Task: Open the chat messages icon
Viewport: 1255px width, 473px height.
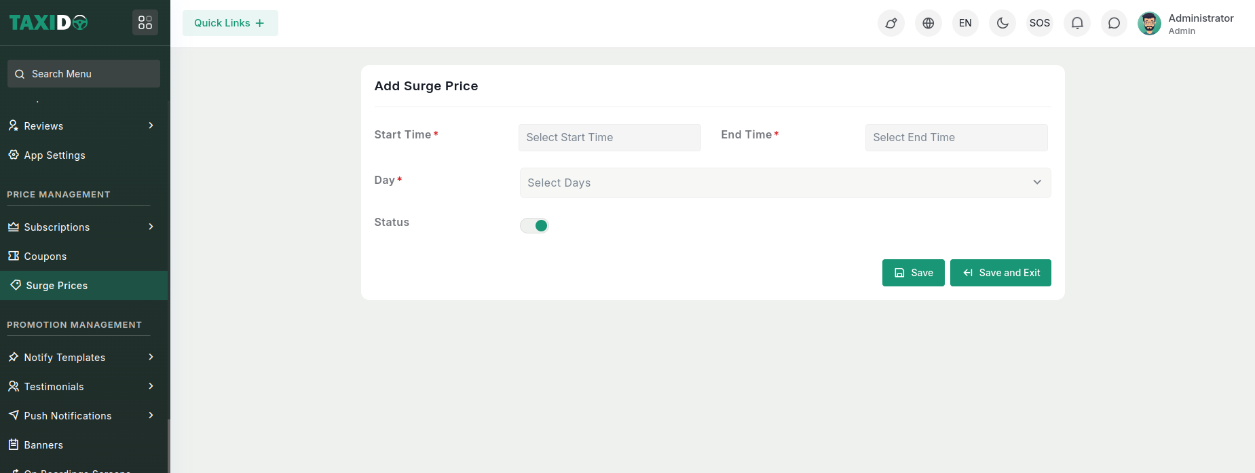Action: tap(1114, 23)
